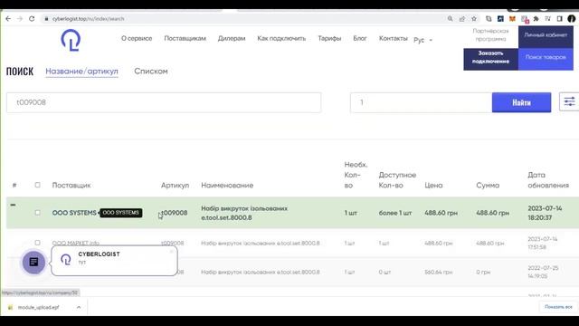The height and width of the screenshot is (326, 579).
Task: Open the Как подключить menu item
Action: (281, 38)
